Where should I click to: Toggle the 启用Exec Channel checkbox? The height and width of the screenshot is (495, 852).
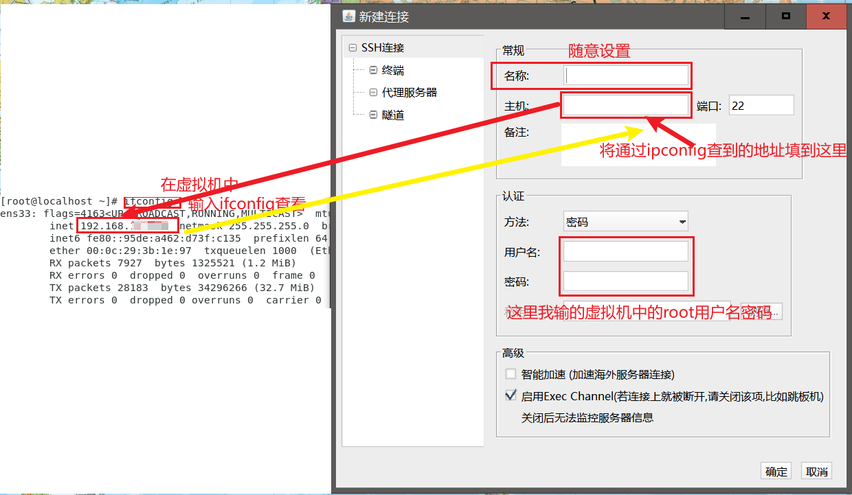tap(511, 395)
